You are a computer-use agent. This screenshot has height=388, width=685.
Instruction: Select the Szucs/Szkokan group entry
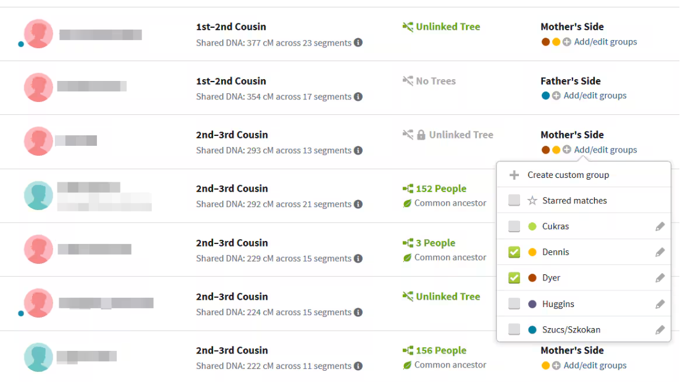tap(584, 329)
